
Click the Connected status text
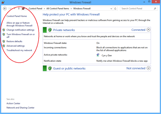click(138, 30)
